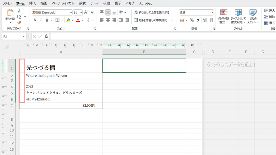
Task: Click the cut (scissors) icon
Action: pos(19,11)
